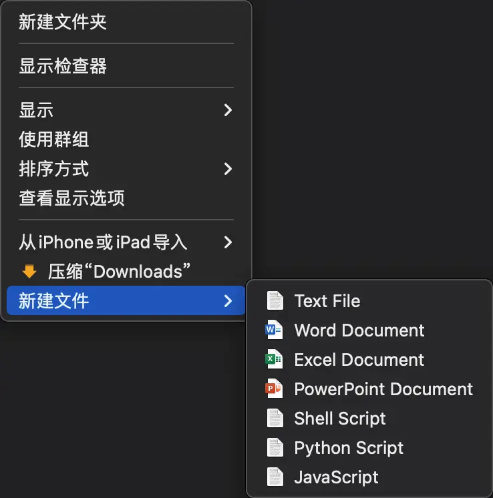Choose 使用群组 option
Image resolution: width=493 pixels, height=498 pixels.
click(x=126, y=139)
